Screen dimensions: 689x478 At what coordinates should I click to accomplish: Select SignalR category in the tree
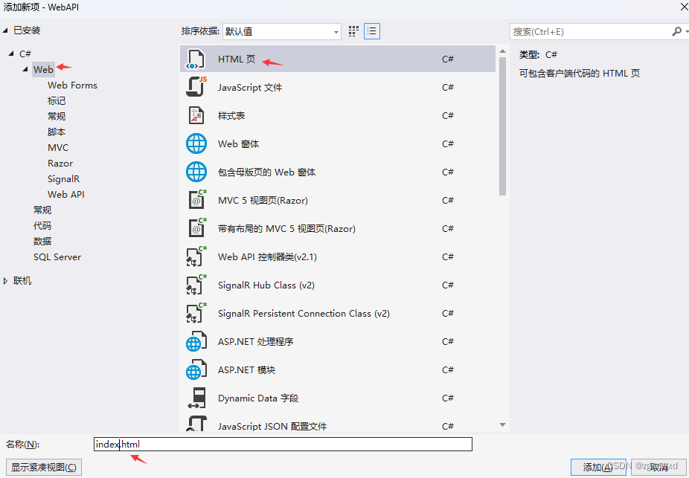[63, 179]
